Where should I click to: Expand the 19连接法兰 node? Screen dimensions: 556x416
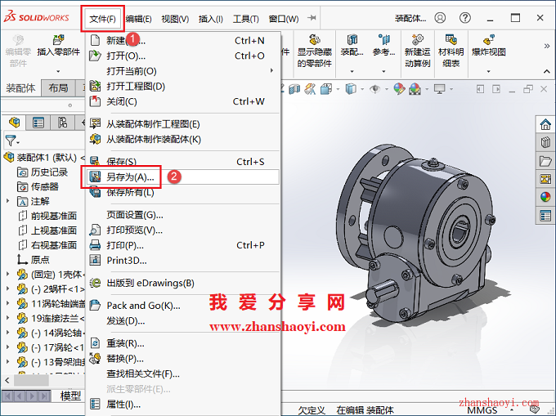coord(8,318)
